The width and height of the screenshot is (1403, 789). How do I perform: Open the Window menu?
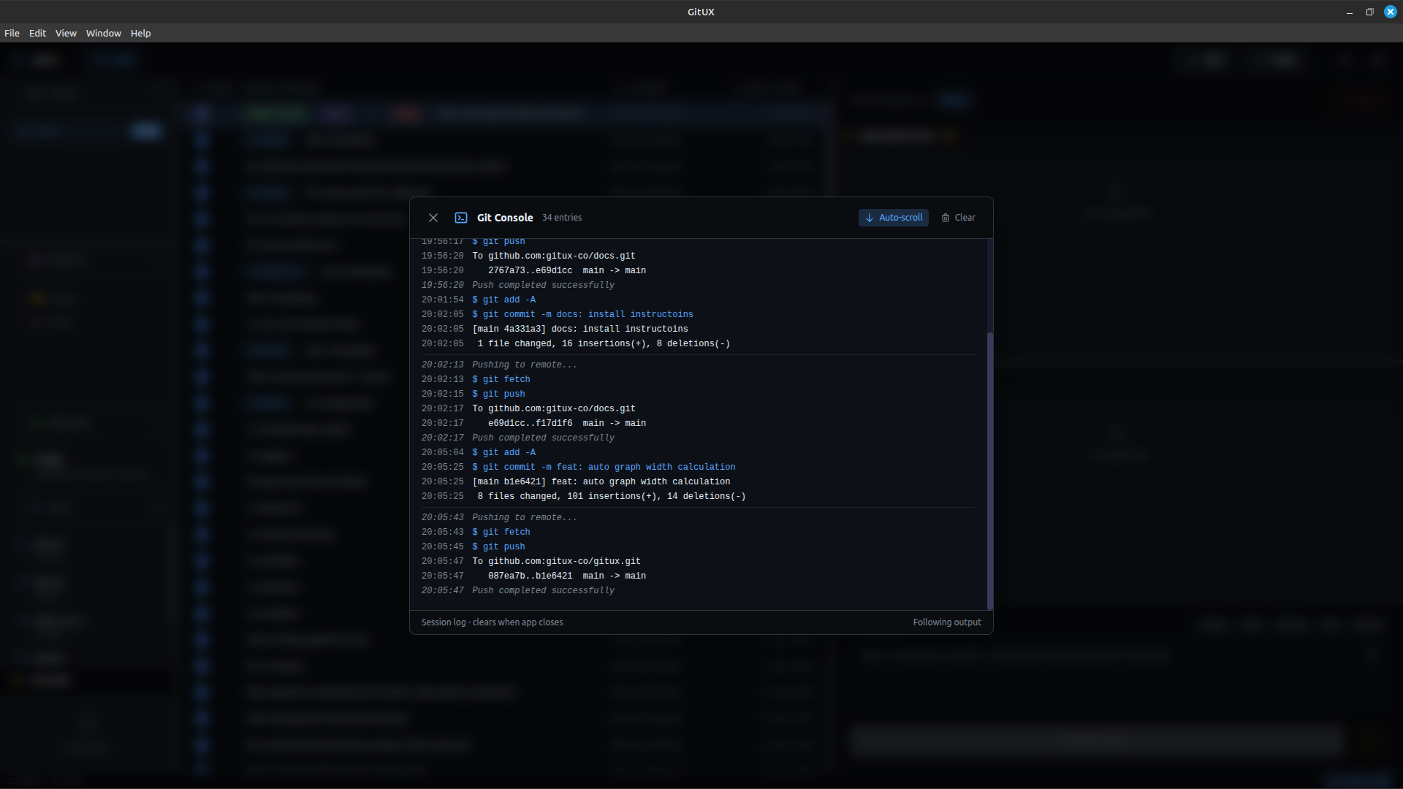[x=103, y=33]
